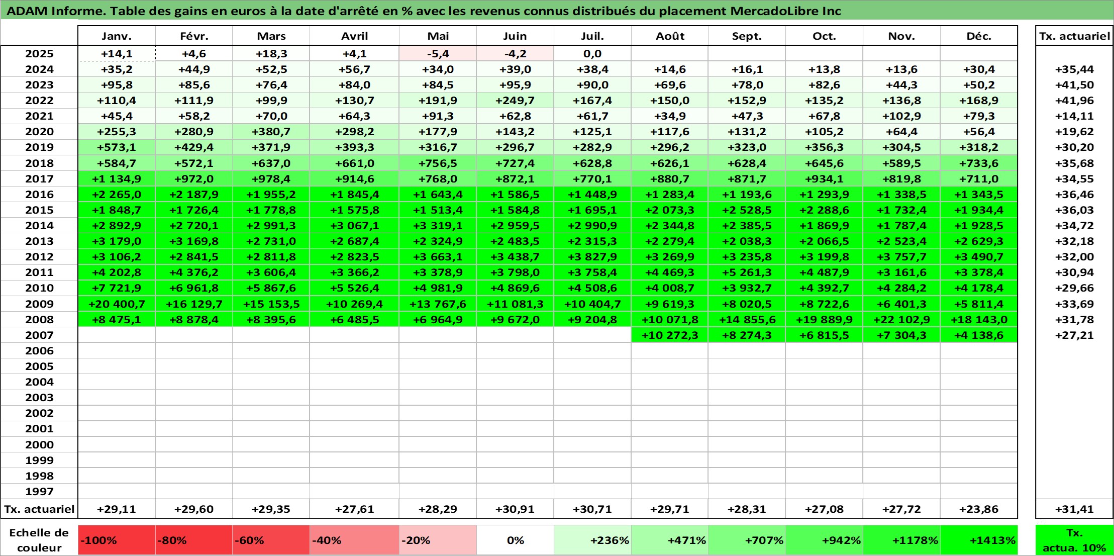
Task: Click the 2009 row label
Action: tap(39, 304)
